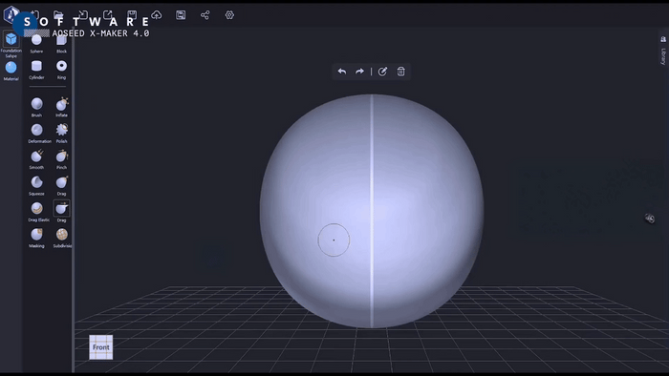Pick the Squeeze tool
Screen dimensions: 669x376
click(x=36, y=186)
